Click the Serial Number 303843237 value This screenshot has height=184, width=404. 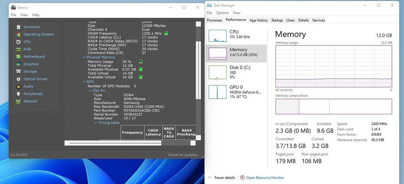point(133,114)
